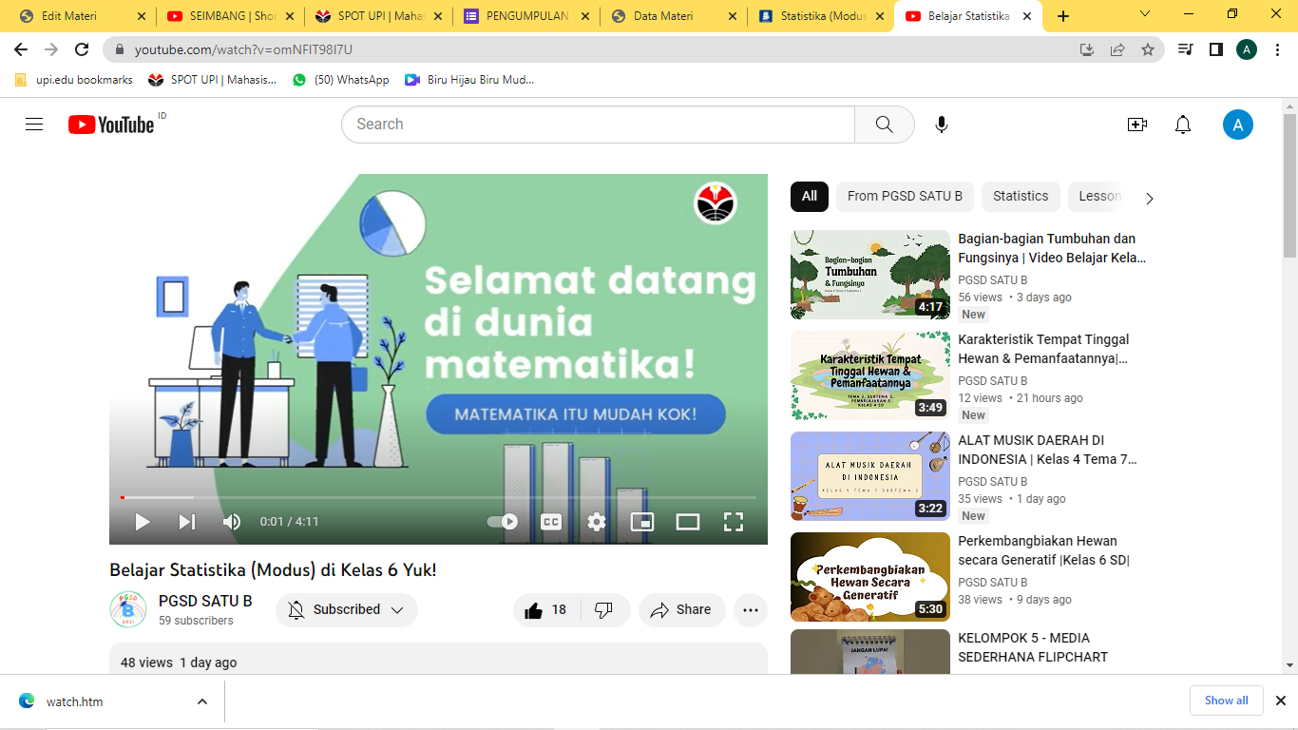This screenshot has height=730, width=1298.
Task: Open the video settings gear
Action: point(596,522)
